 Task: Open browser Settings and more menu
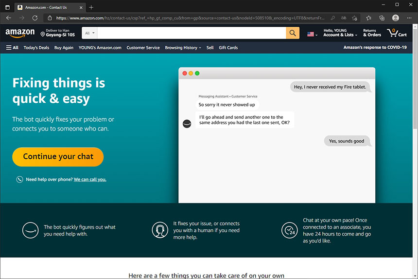coord(409,18)
